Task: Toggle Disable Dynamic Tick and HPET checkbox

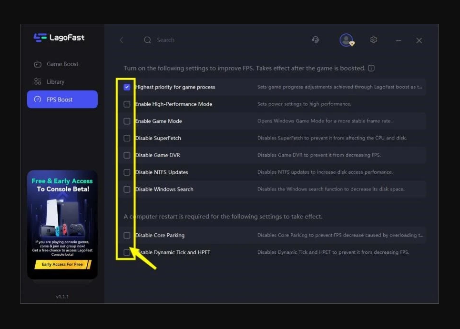Action: [x=127, y=252]
